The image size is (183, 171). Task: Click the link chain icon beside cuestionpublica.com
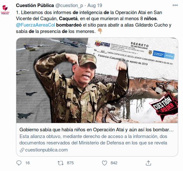click(x=22, y=150)
